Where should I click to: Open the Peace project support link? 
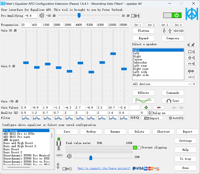[104, 168]
